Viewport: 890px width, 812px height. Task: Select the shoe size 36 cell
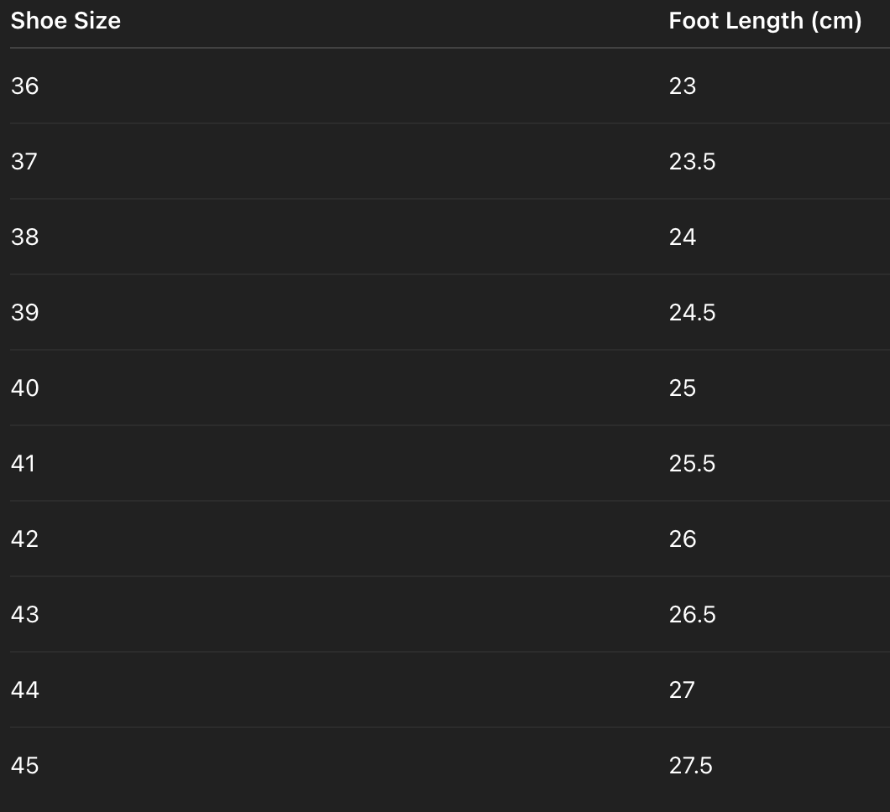pyautogui.click(x=25, y=86)
